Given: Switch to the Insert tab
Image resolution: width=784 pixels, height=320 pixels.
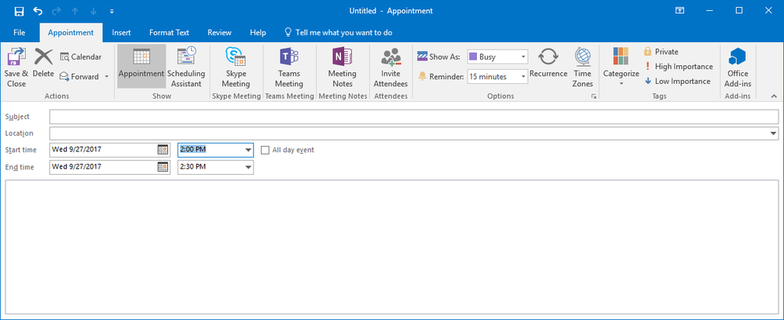Looking at the screenshot, I should (x=122, y=32).
